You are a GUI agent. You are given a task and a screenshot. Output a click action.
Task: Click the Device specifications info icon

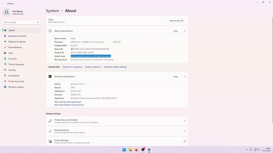point(50,31)
